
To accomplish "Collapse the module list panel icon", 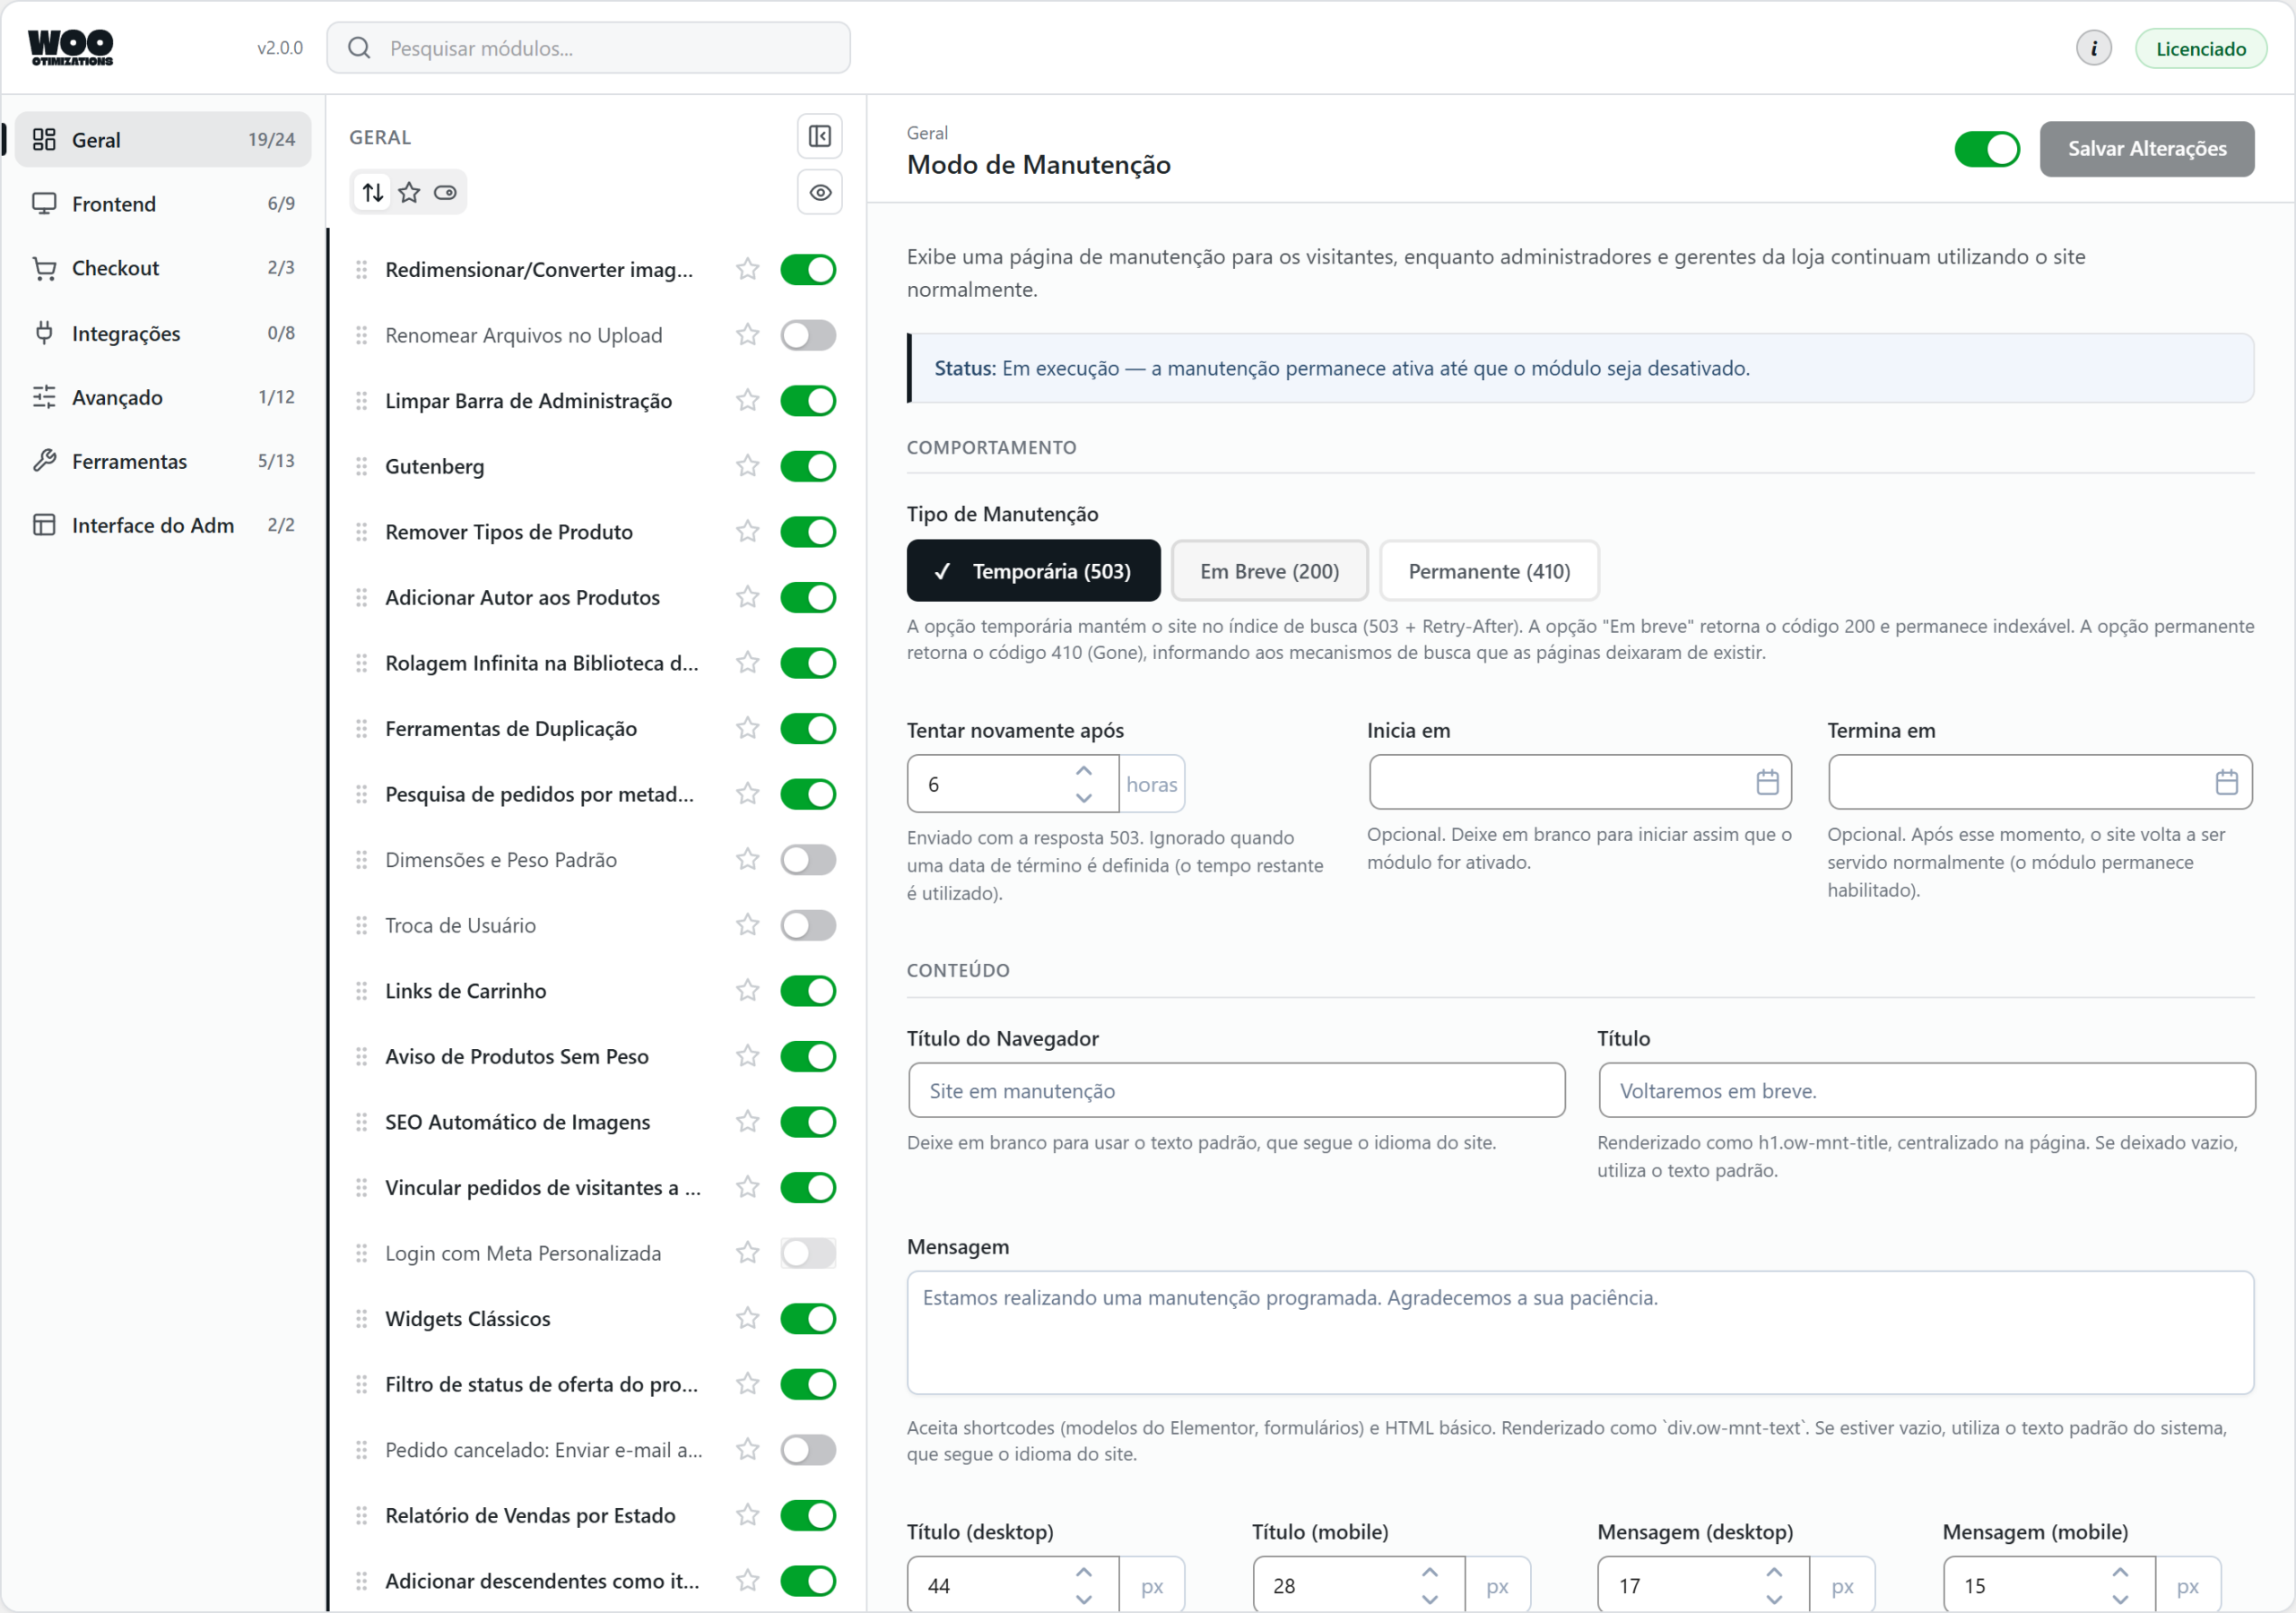I will (x=819, y=136).
